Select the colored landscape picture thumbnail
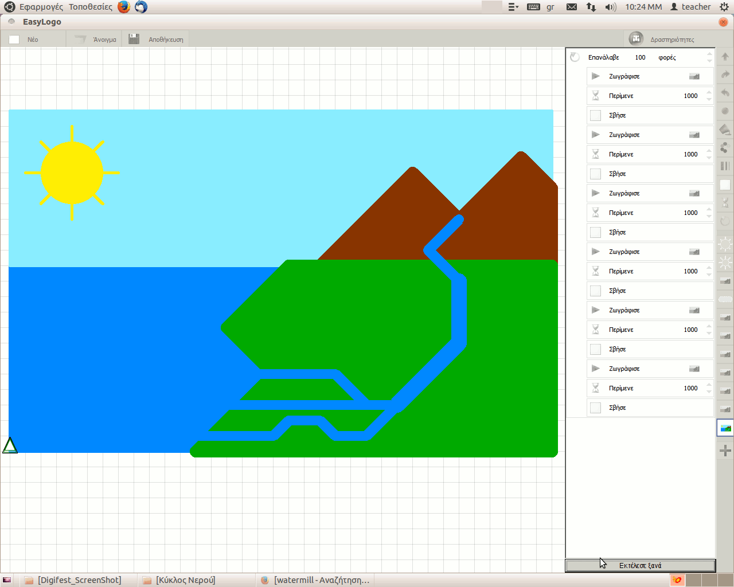This screenshot has width=734, height=587. click(725, 428)
